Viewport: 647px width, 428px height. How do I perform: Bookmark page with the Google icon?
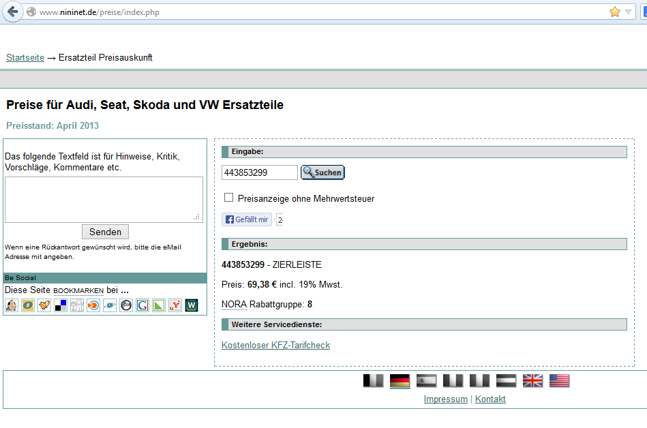pyautogui.click(x=142, y=305)
